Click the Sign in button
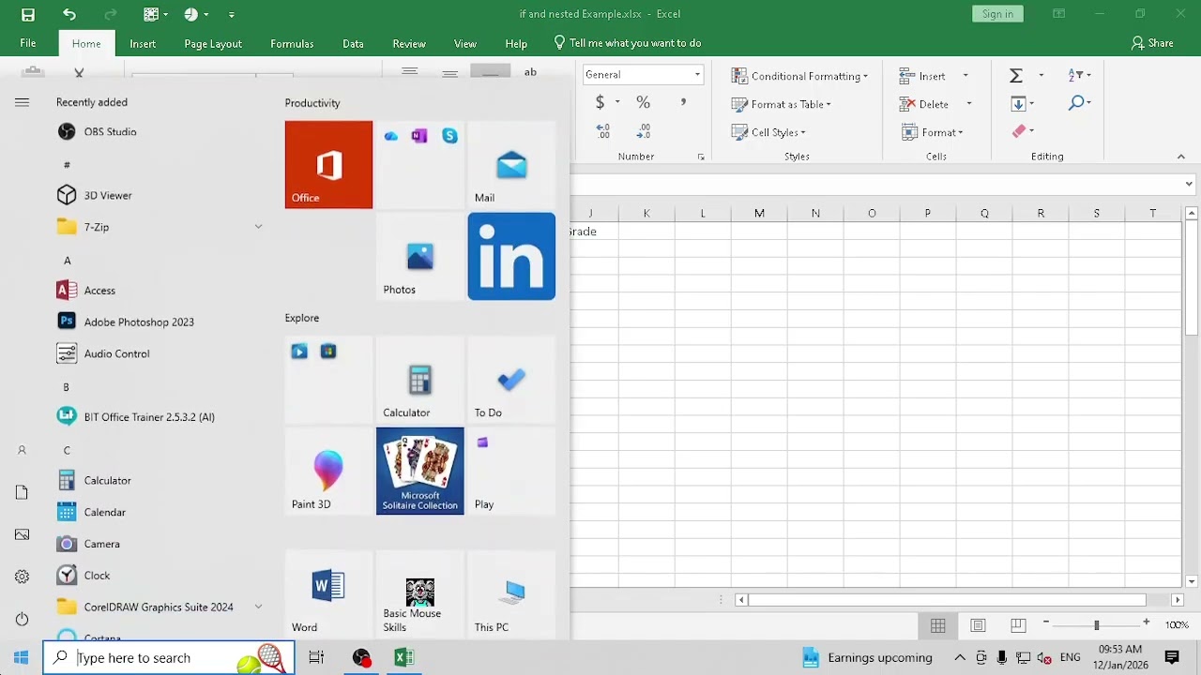The width and height of the screenshot is (1201, 675). (997, 14)
